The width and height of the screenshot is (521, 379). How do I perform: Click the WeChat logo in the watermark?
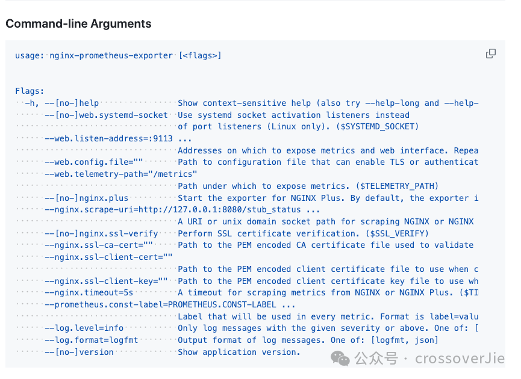(x=342, y=359)
